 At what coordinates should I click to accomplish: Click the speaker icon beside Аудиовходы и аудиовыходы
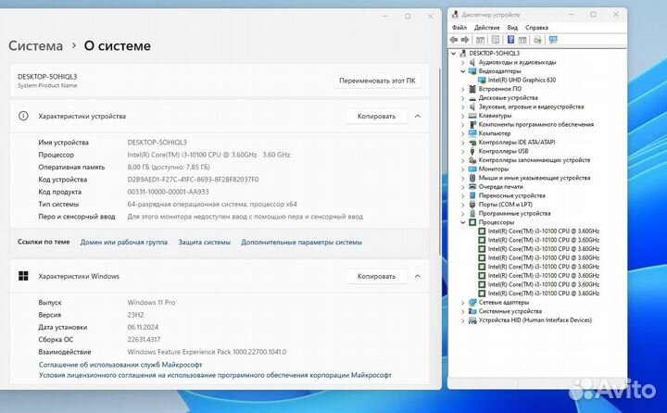click(x=472, y=62)
